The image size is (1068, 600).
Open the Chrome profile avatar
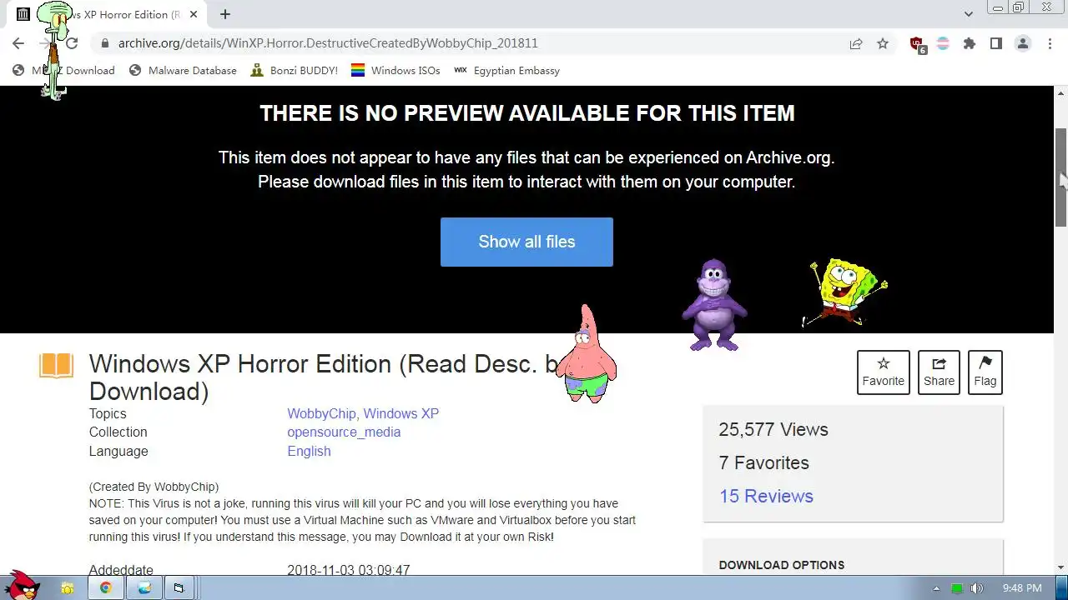pos(1023,43)
